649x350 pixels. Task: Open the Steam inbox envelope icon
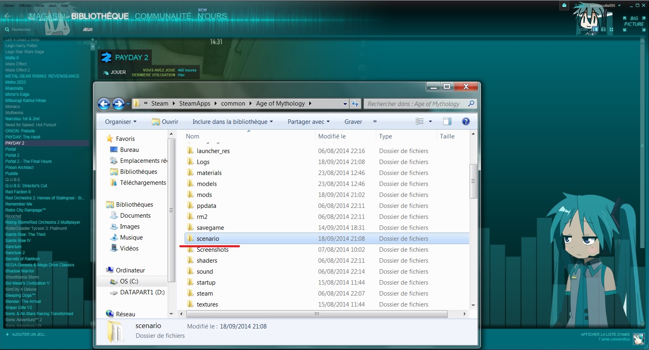coord(564,5)
